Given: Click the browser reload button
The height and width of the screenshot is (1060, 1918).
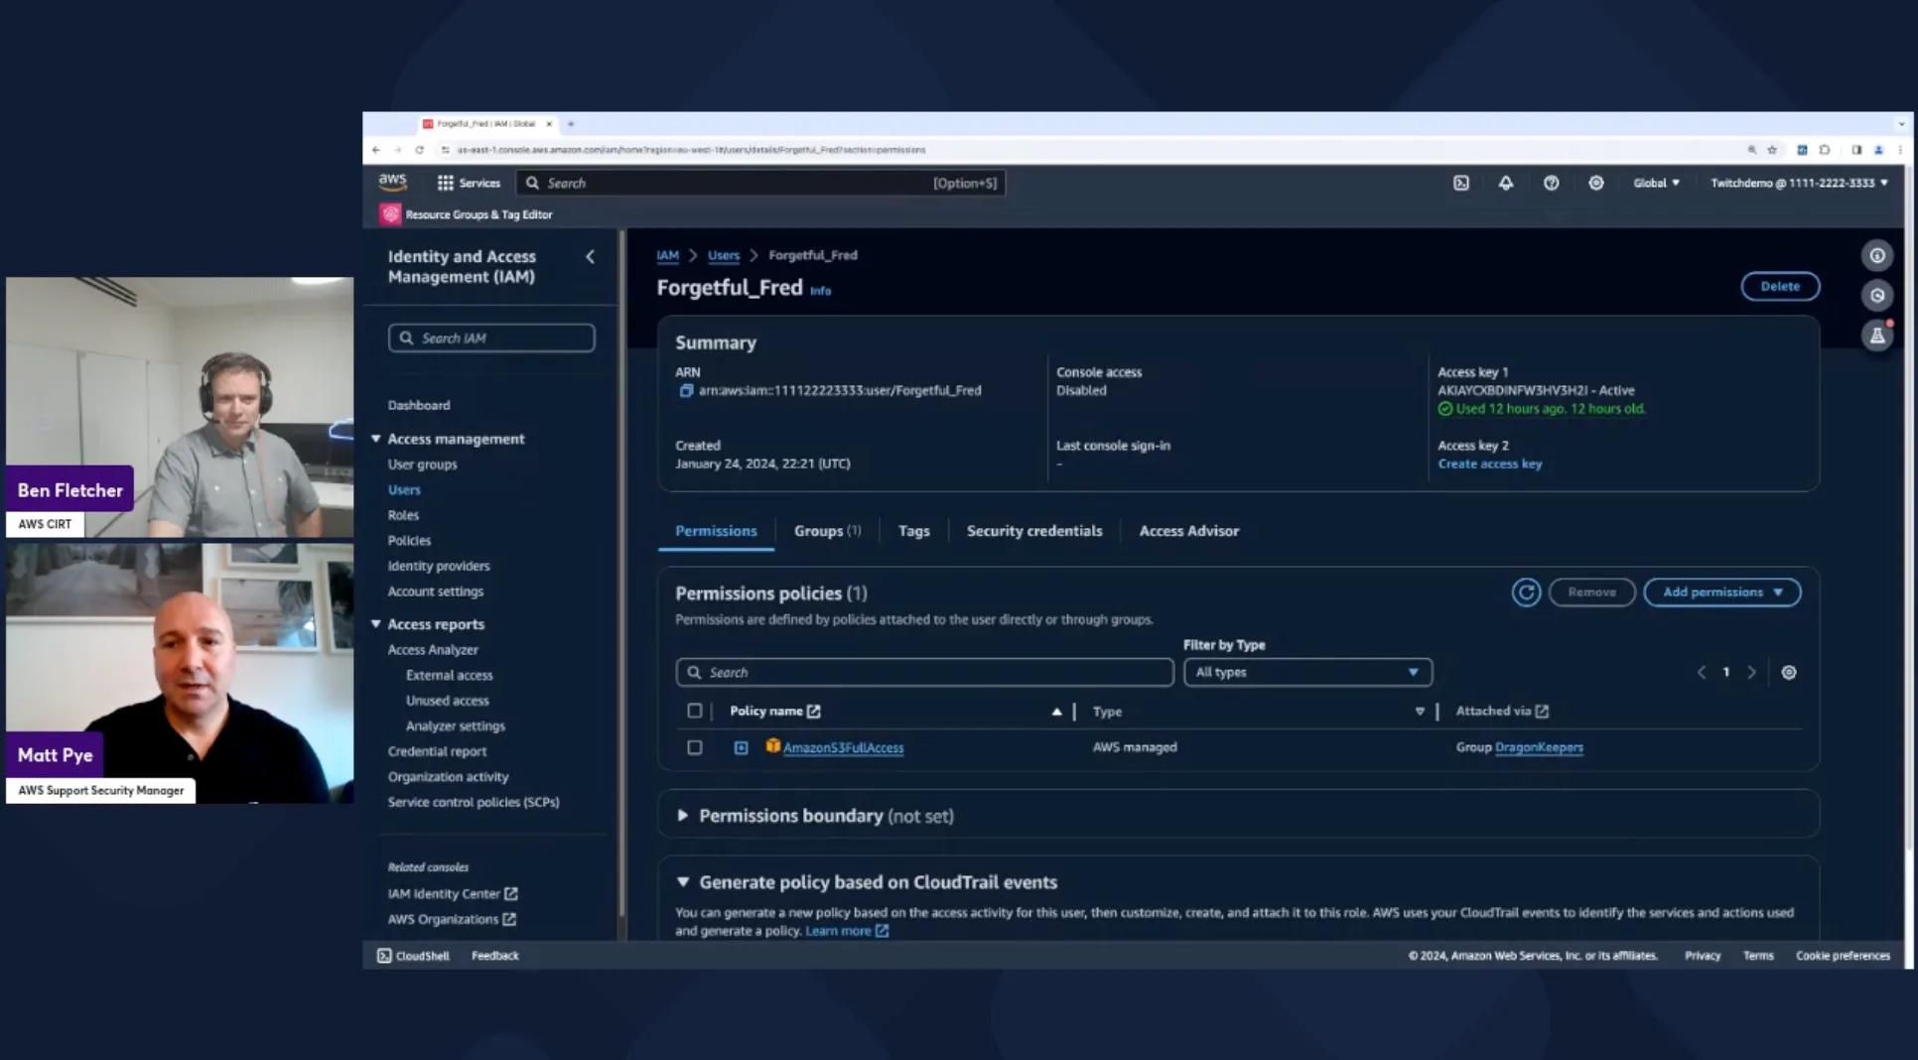Looking at the screenshot, I should coord(419,150).
